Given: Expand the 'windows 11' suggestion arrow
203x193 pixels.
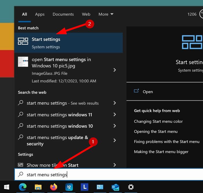Looking at the screenshot, I should (115, 114).
